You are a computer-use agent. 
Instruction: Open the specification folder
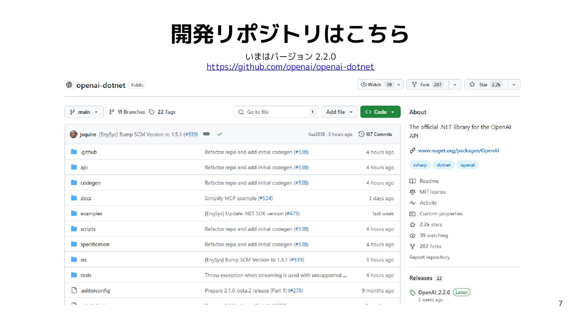tap(95, 244)
